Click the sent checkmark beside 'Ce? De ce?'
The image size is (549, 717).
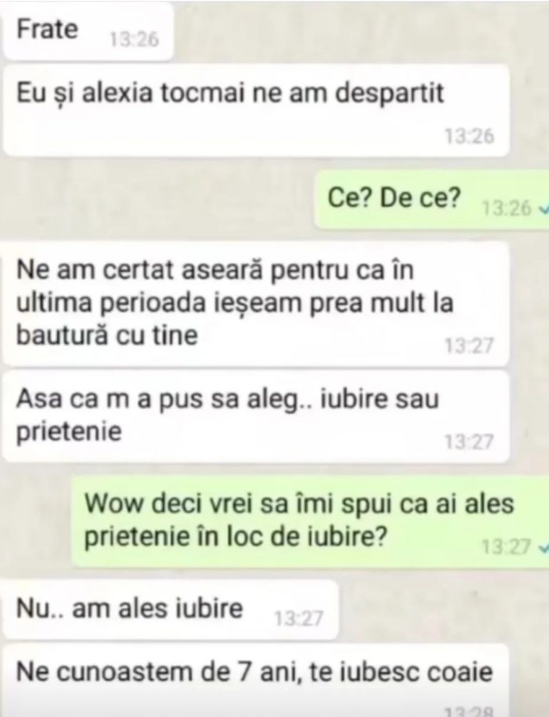pos(543,209)
